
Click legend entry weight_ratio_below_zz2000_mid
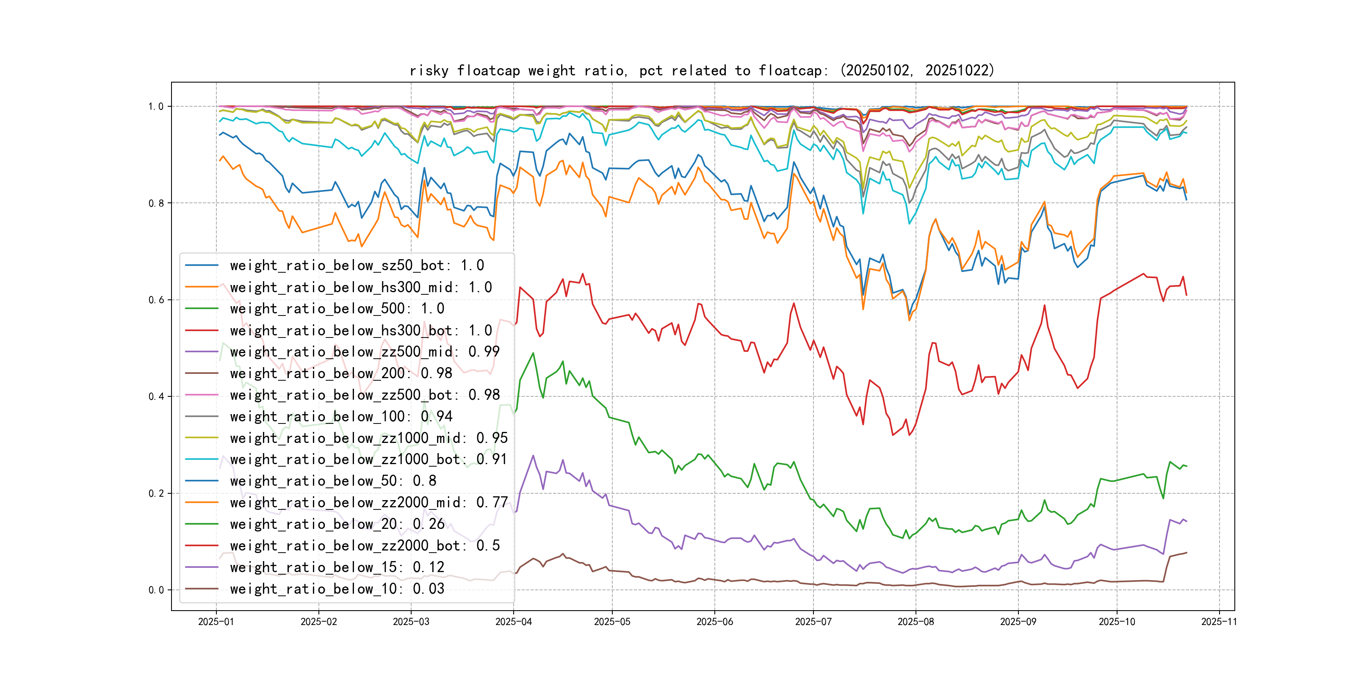(x=368, y=502)
